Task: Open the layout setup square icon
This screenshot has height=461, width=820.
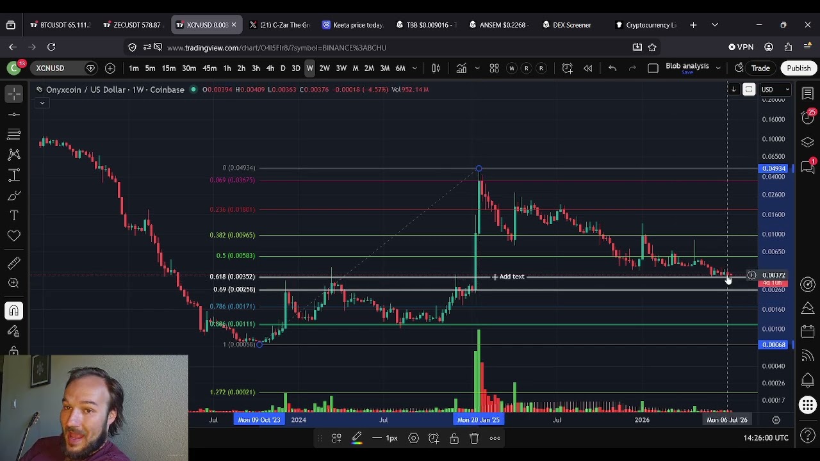Action: pyautogui.click(x=653, y=68)
